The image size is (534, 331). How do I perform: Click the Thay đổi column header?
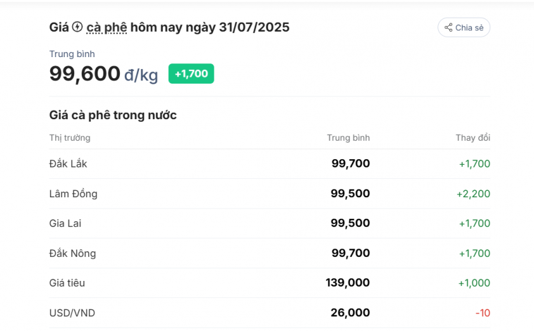click(473, 138)
